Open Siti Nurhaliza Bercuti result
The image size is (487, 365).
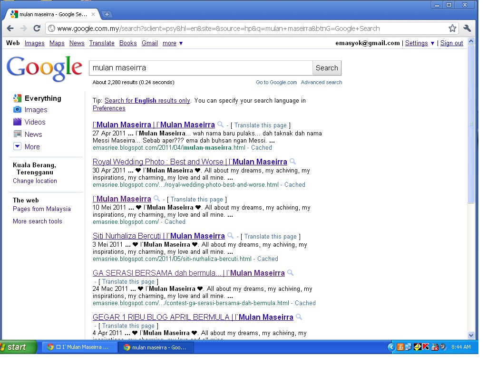coord(159,236)
